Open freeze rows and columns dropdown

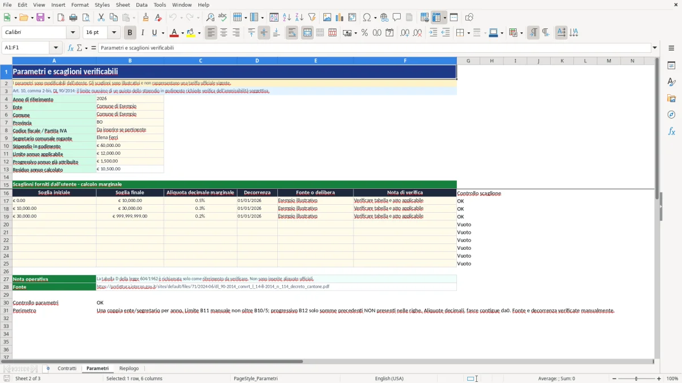coord(444,18)
